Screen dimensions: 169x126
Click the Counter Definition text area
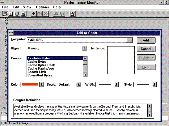(x=80, y=111)
